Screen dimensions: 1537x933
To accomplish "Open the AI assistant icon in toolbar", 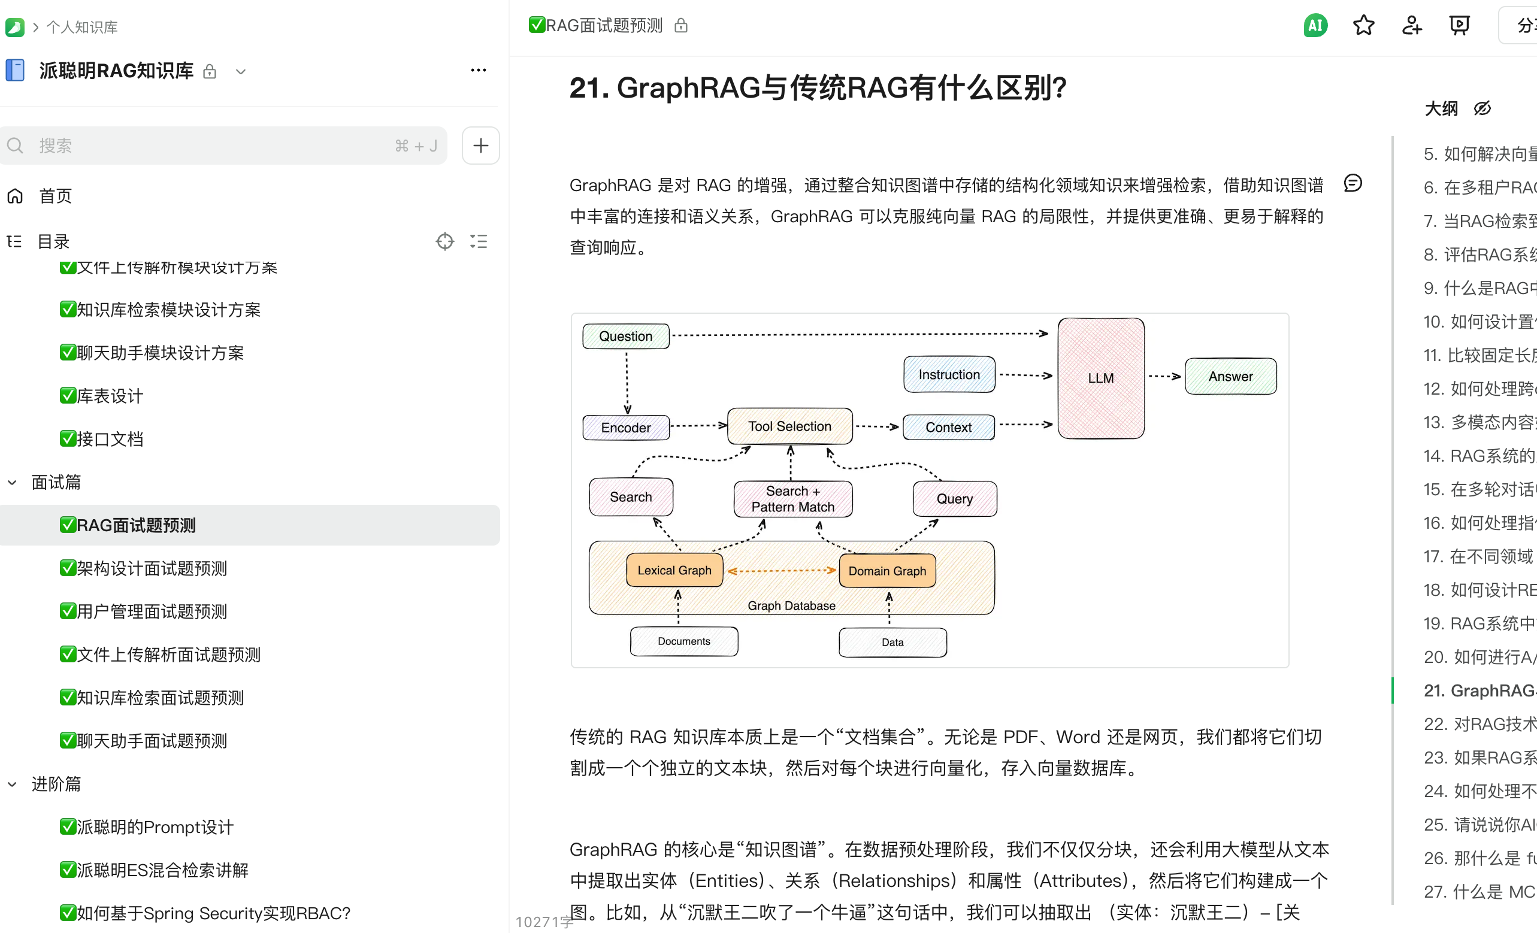I will tap(1315, 25).
